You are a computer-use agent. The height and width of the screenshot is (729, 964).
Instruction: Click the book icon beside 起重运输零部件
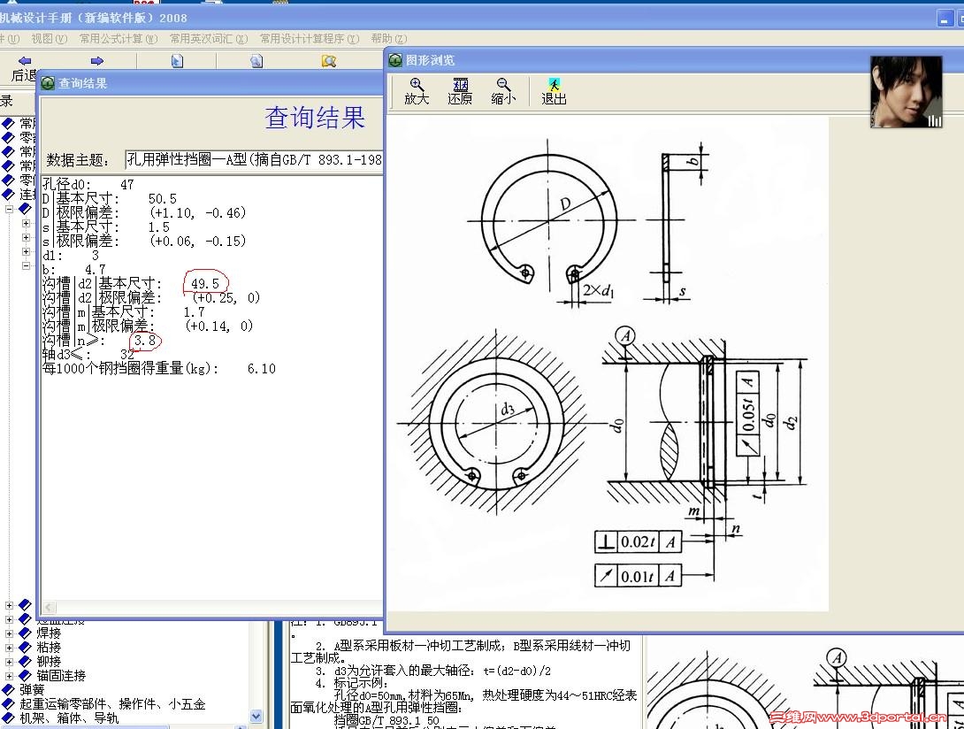[8, 703]
